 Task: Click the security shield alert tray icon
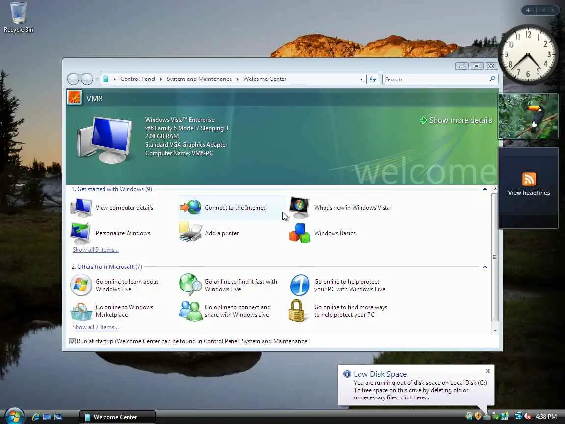click(x=478, y=416)
